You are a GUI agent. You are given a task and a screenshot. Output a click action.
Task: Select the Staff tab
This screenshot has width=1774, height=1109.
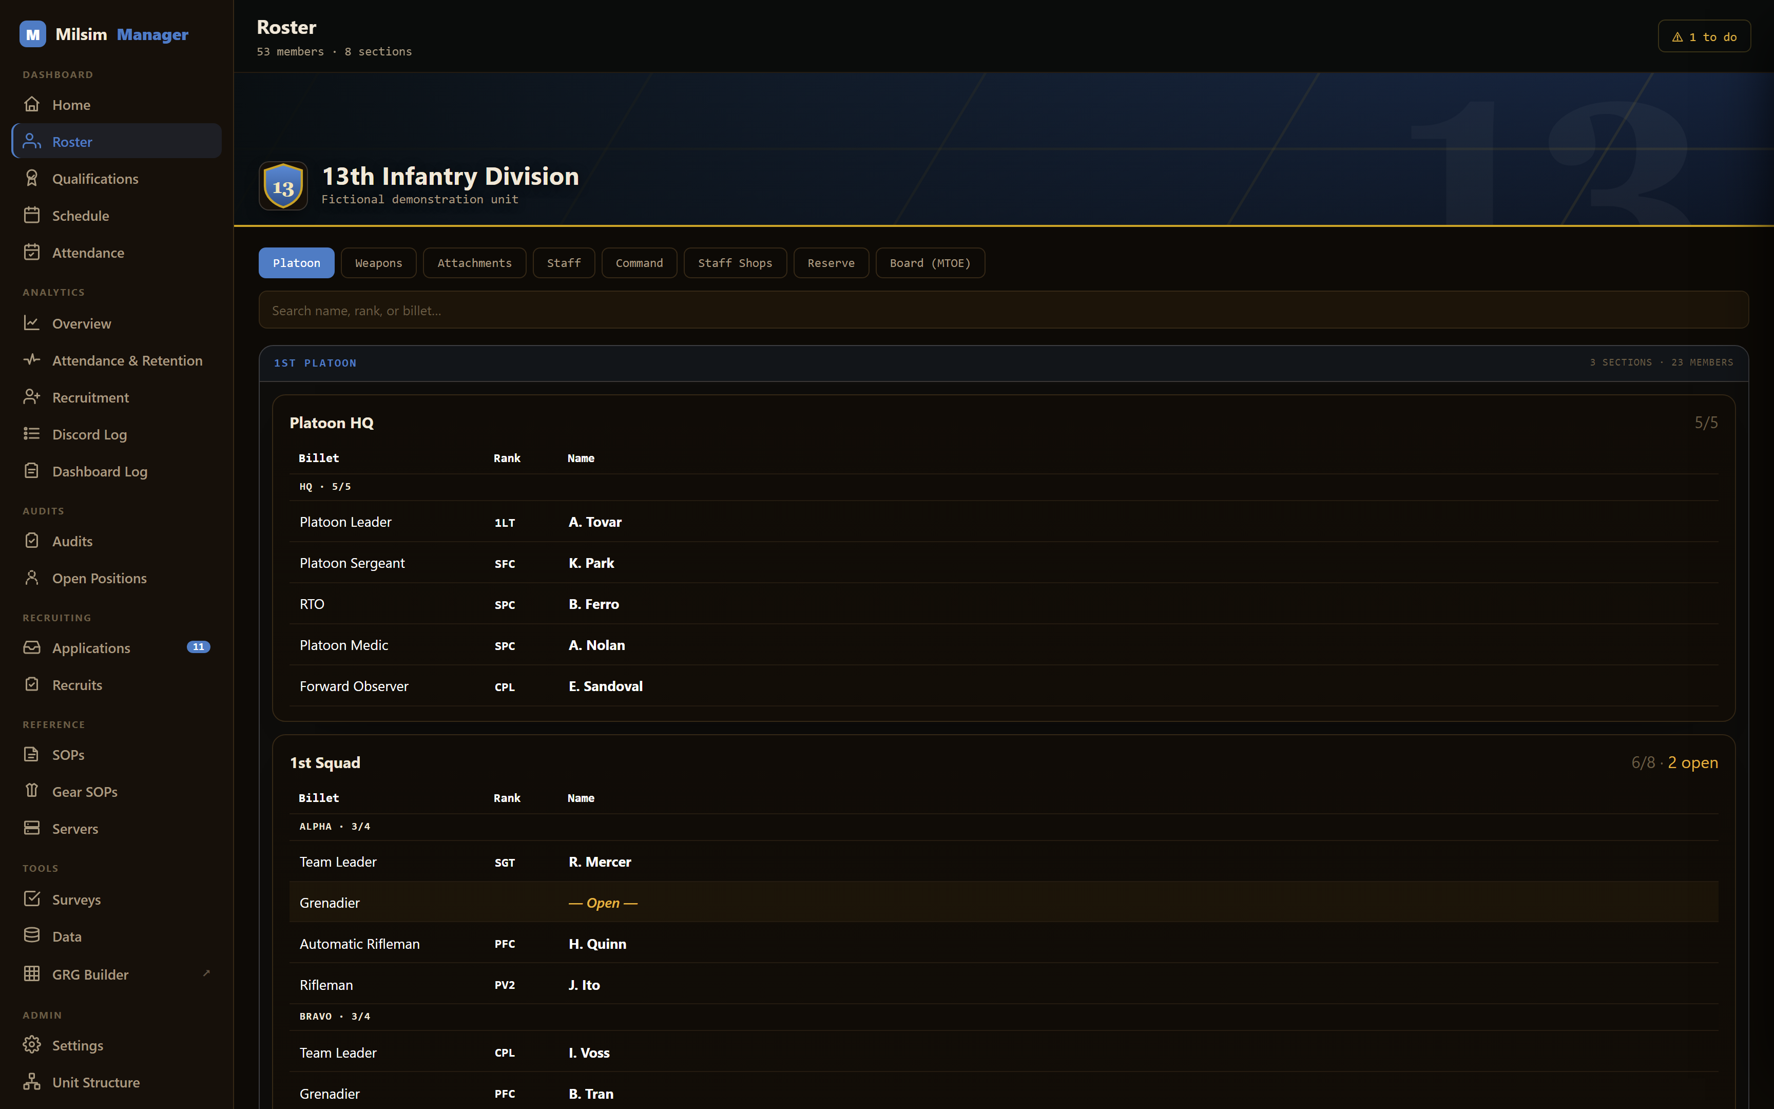coord(564,262)
